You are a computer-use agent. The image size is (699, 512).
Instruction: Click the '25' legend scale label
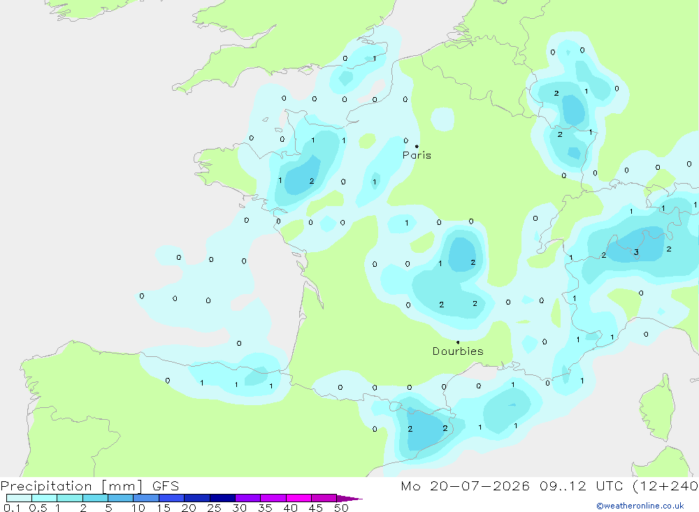(x=215, y=508)
